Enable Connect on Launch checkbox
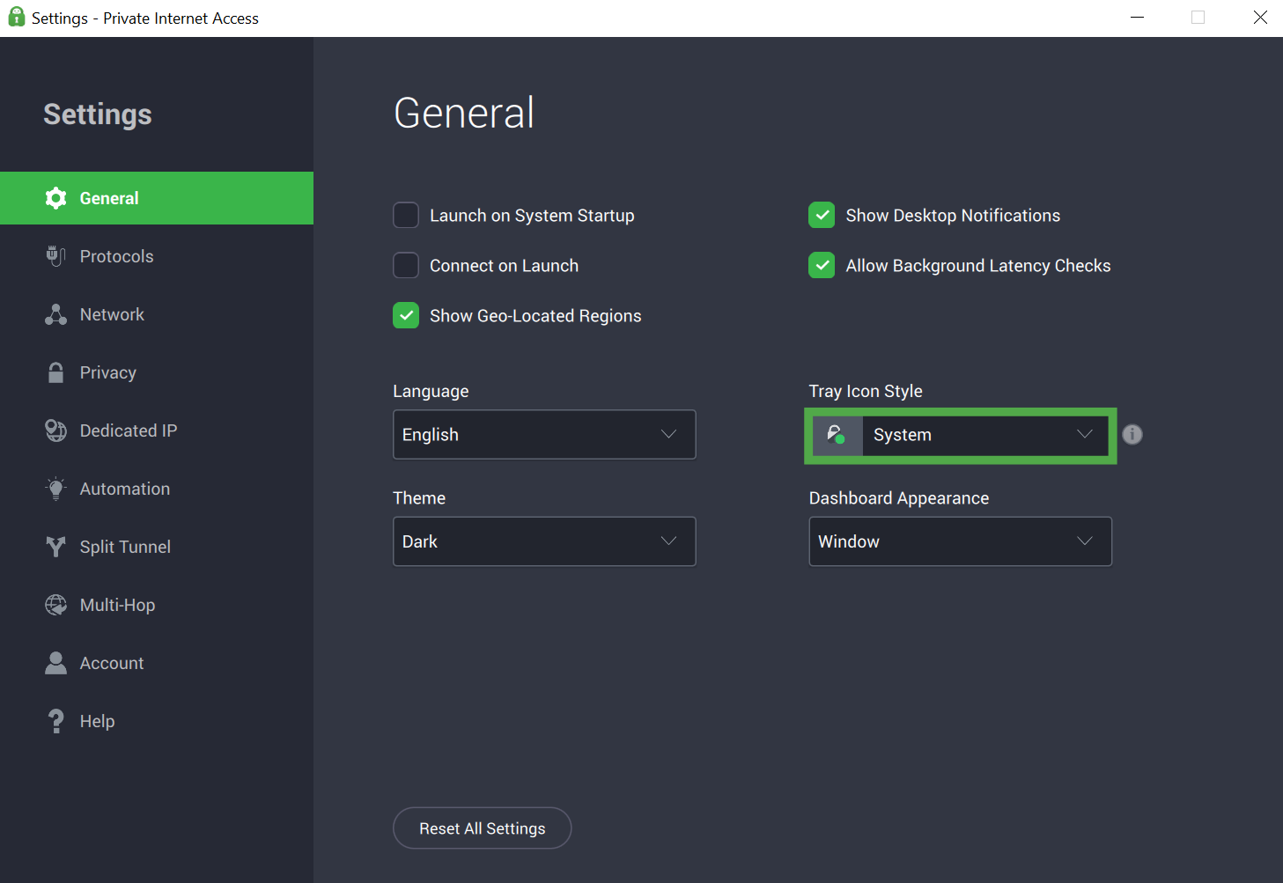1283x883 pixels. click(x=406, y=266)
